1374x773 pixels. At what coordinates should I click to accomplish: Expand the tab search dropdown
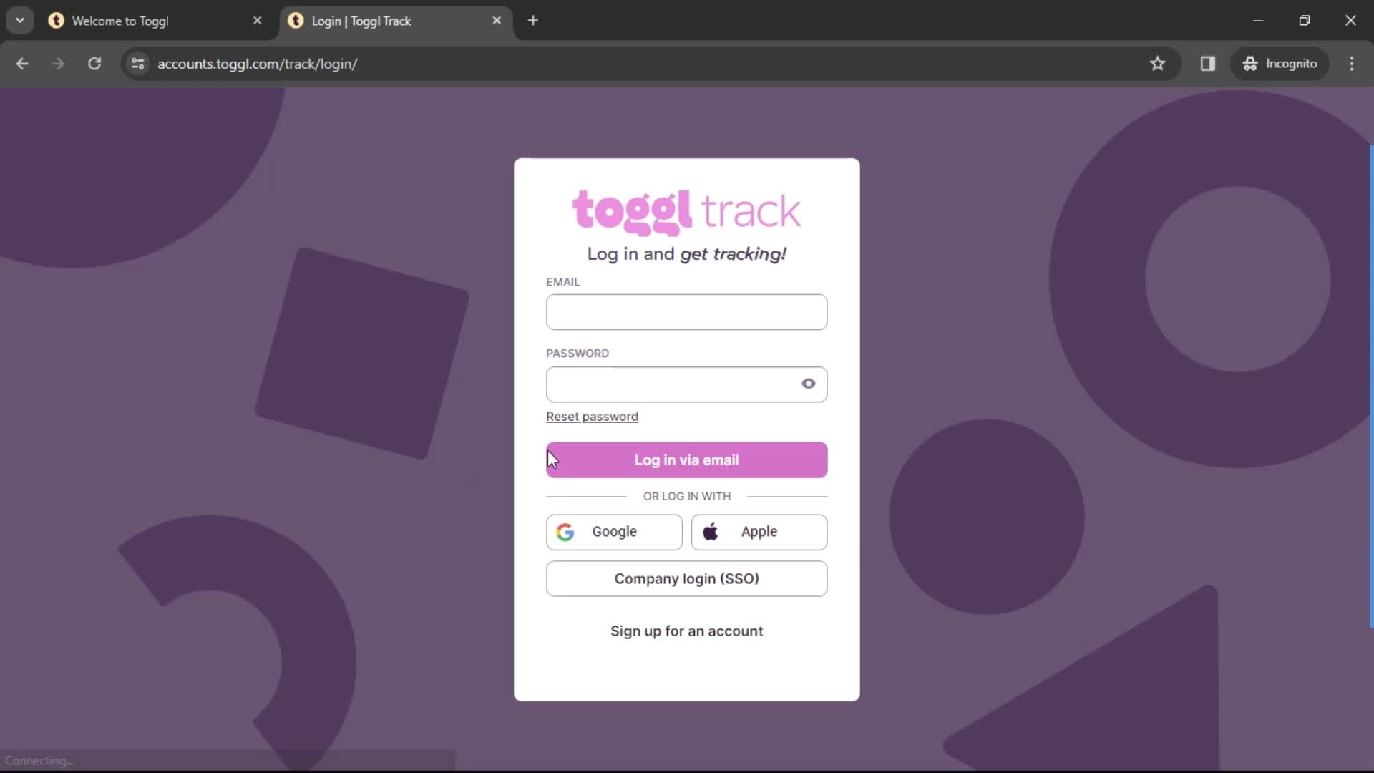pos(20,21)
